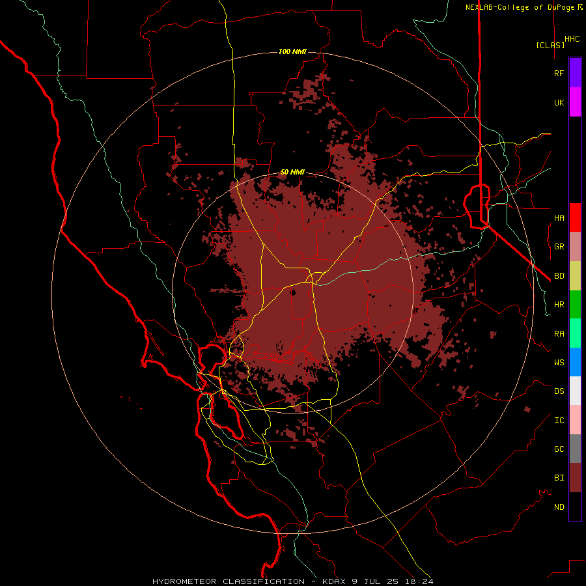This screenshot has width=586, height=586.
Task: Click the "HYDROMETEOR CLASSIFICATION" title text
Action: click(229, 581)
